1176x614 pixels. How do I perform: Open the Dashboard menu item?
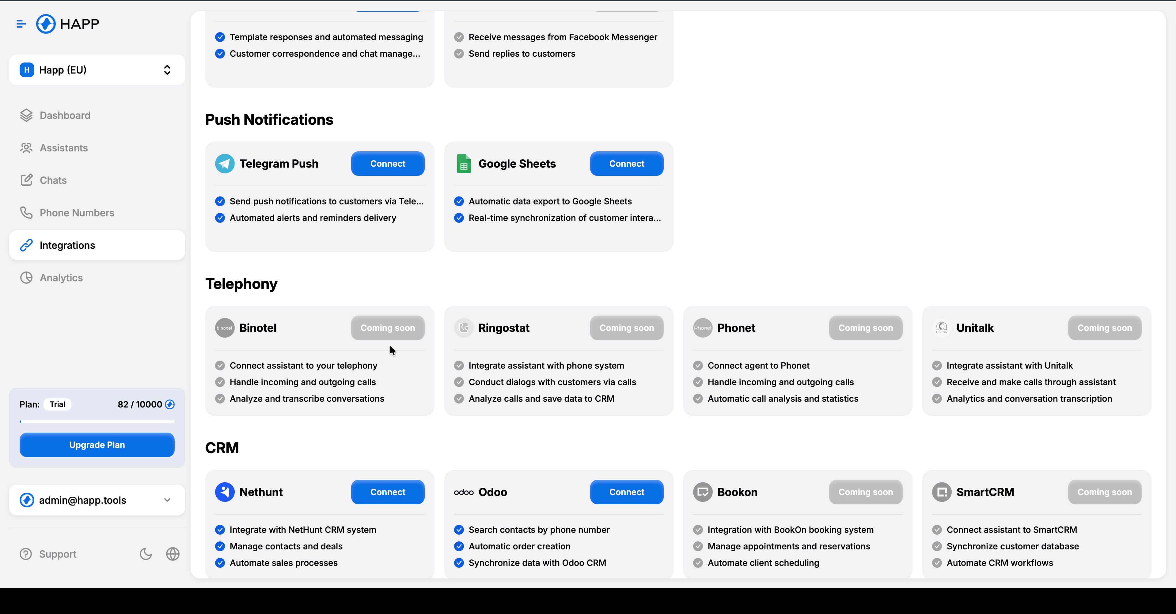(x=65, y=116)
